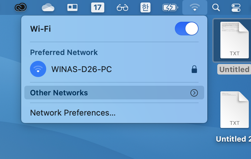This screenshot has width=251, height=159.
Task: Open Spotlight search magnifier
Action: pos(216,7)
